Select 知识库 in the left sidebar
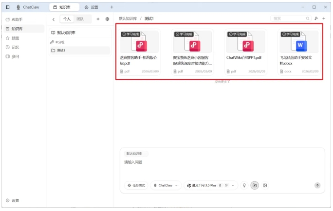The width and height of the screenshot is (333, 211). [24, 29]
